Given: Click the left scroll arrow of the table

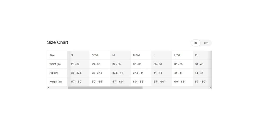Looking at the screenshot, I should coord(48,88).
